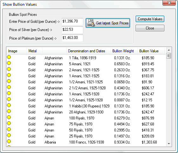Select '20 Afghani, 1929-1930' text

click(86, 112)
